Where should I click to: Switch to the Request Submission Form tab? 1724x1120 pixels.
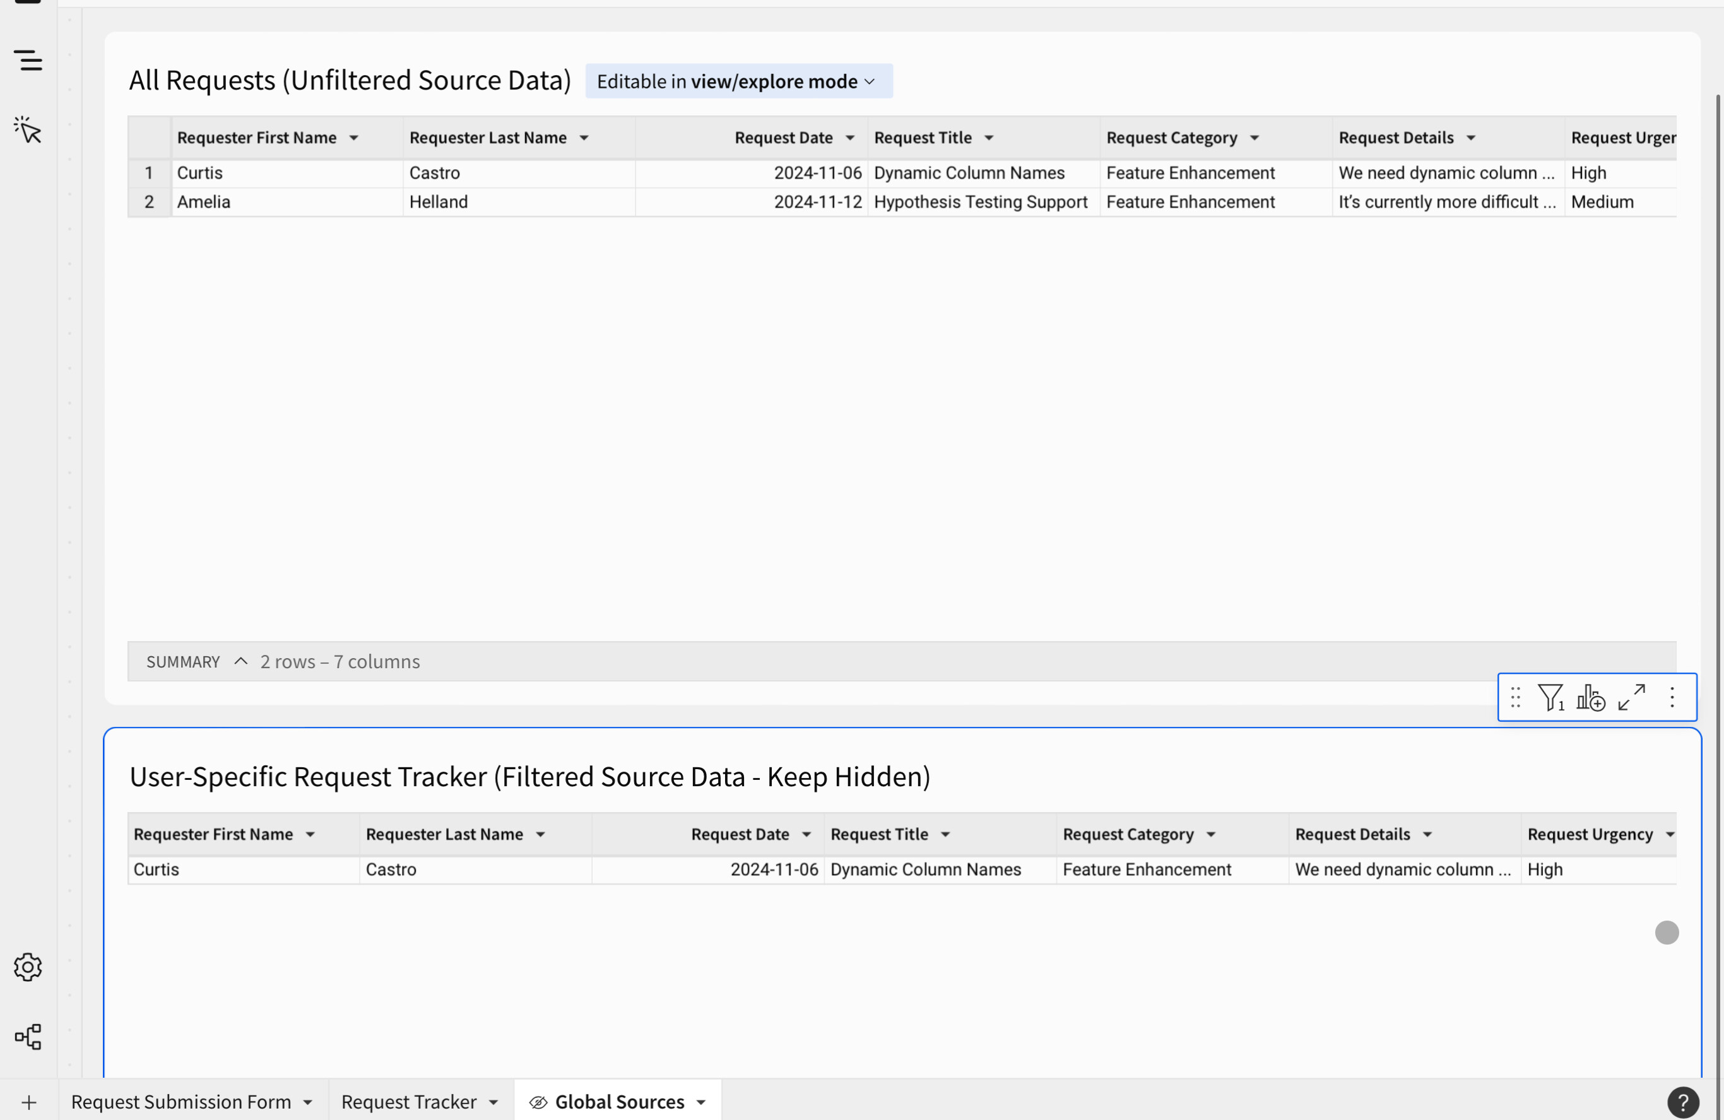pyautogui.click(x=180, y=1101)
